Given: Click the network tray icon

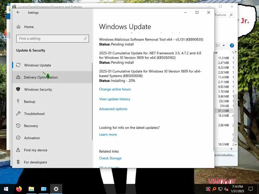Looking at the screenshot, I should tap(220, 189).
